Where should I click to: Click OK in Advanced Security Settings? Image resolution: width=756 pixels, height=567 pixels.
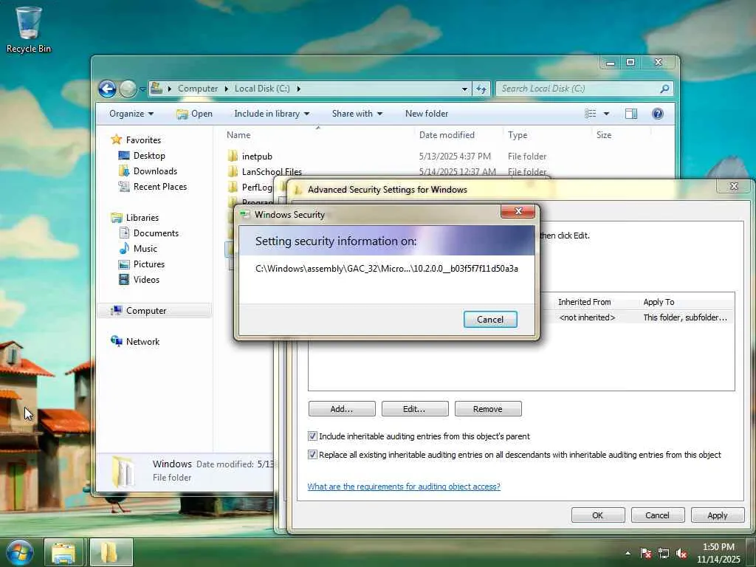[598, 515]
